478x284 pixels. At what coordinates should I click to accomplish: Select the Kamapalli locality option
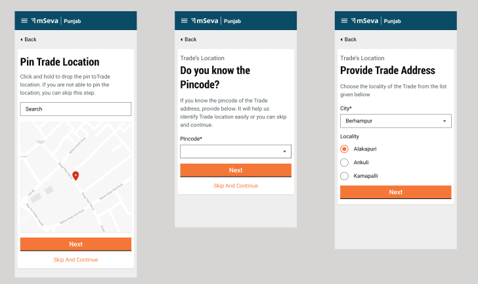click(344, 176)
